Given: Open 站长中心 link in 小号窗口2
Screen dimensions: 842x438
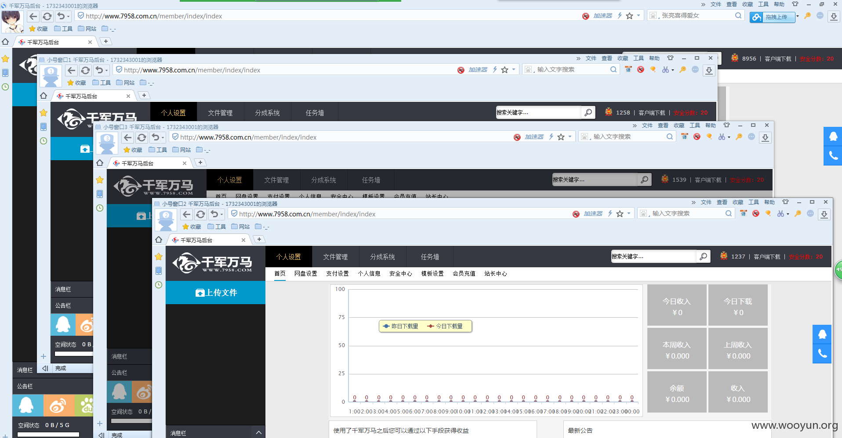Looking at the screenshot, I should click(495, 273).
